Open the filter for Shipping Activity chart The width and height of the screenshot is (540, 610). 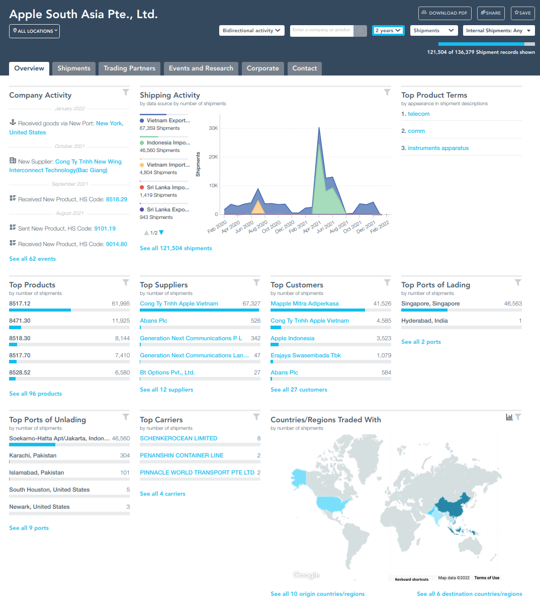click(x=387, y=93)
